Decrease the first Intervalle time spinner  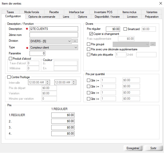(47, 83)
